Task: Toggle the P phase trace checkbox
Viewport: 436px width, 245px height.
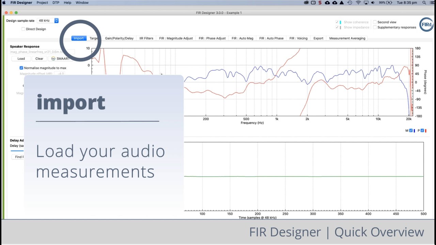Action: click(422, 130)
